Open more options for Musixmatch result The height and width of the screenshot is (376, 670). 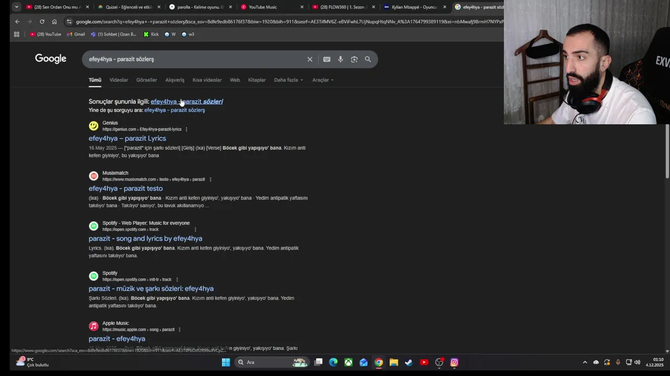point(210,180)
